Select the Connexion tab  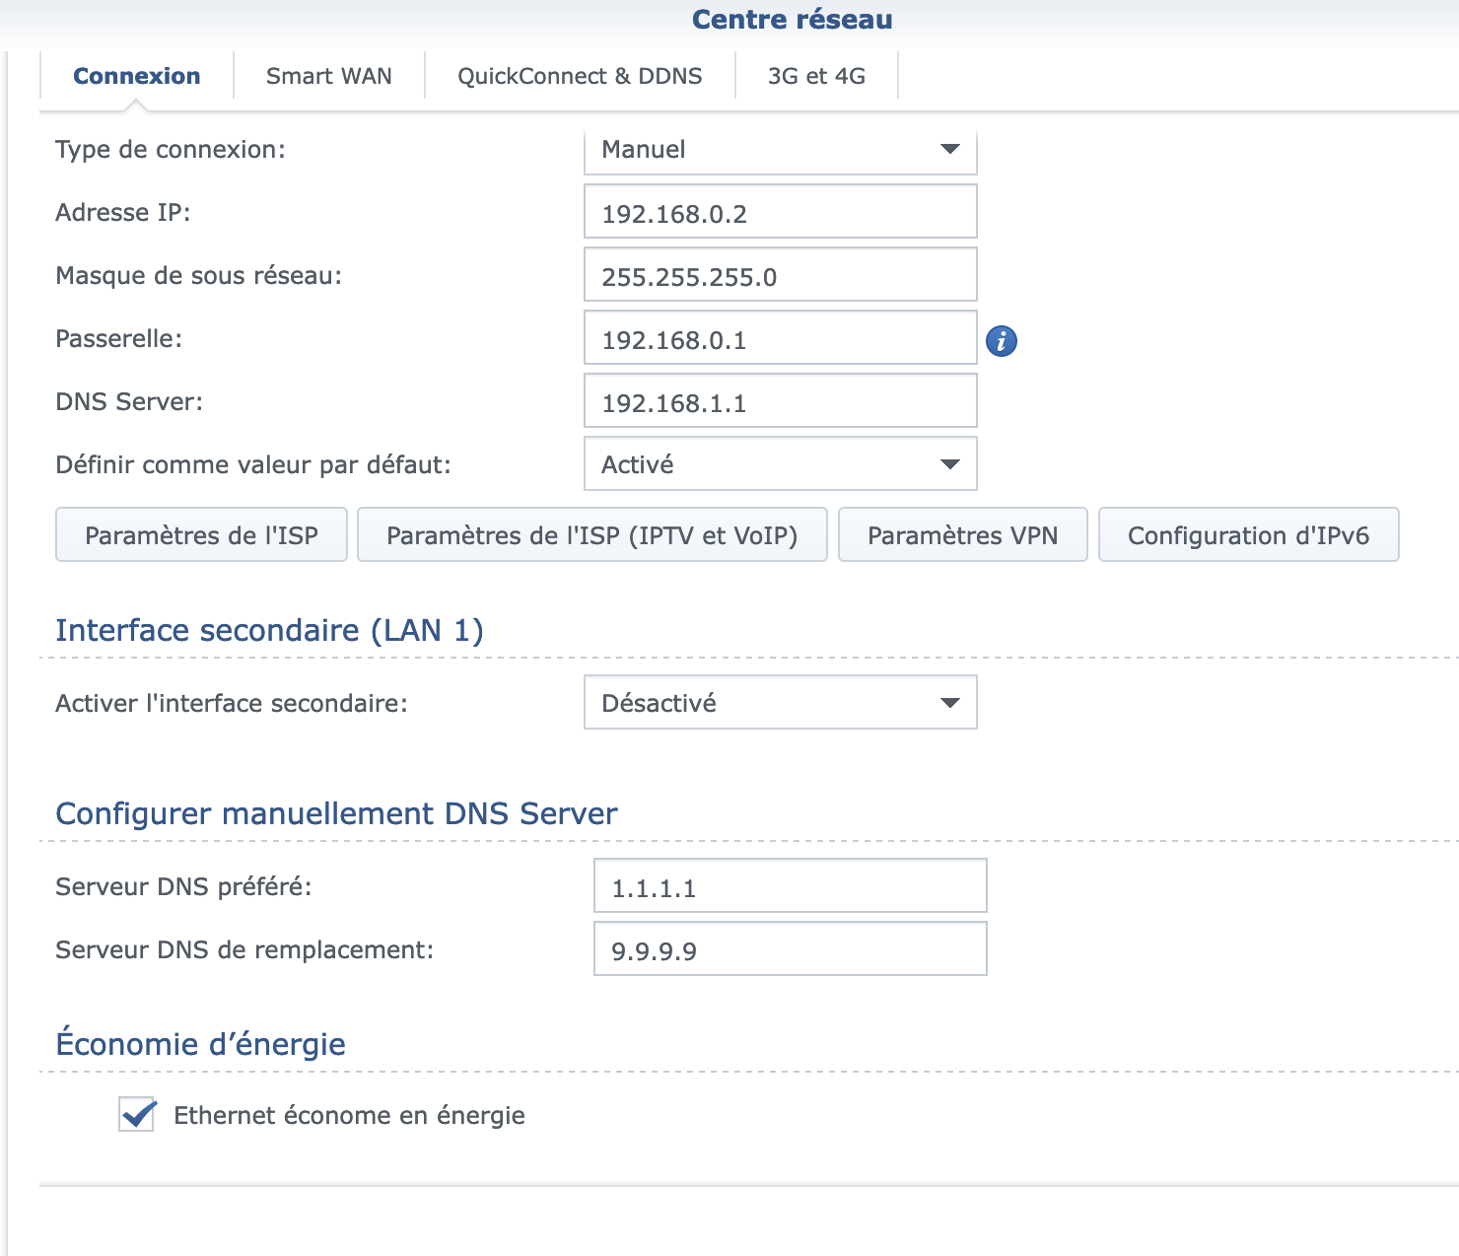(137, 76)
